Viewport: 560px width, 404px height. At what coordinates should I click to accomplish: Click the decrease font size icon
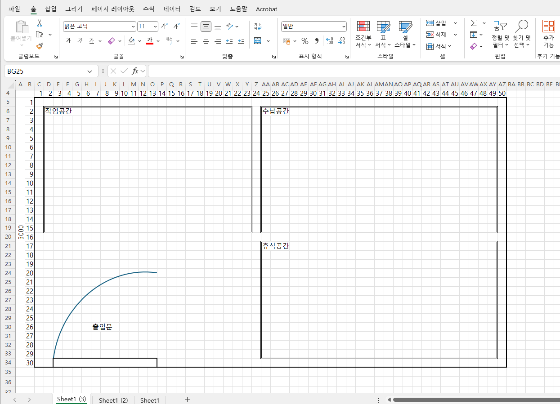(176, 27)
